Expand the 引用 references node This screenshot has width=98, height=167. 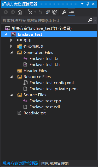pyautogui.click(x=11, y=40)
